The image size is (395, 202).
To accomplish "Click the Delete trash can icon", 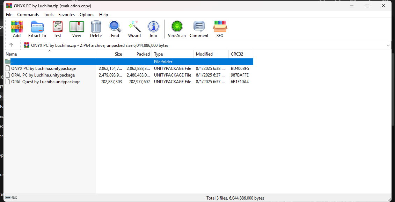I will point(96,26).
